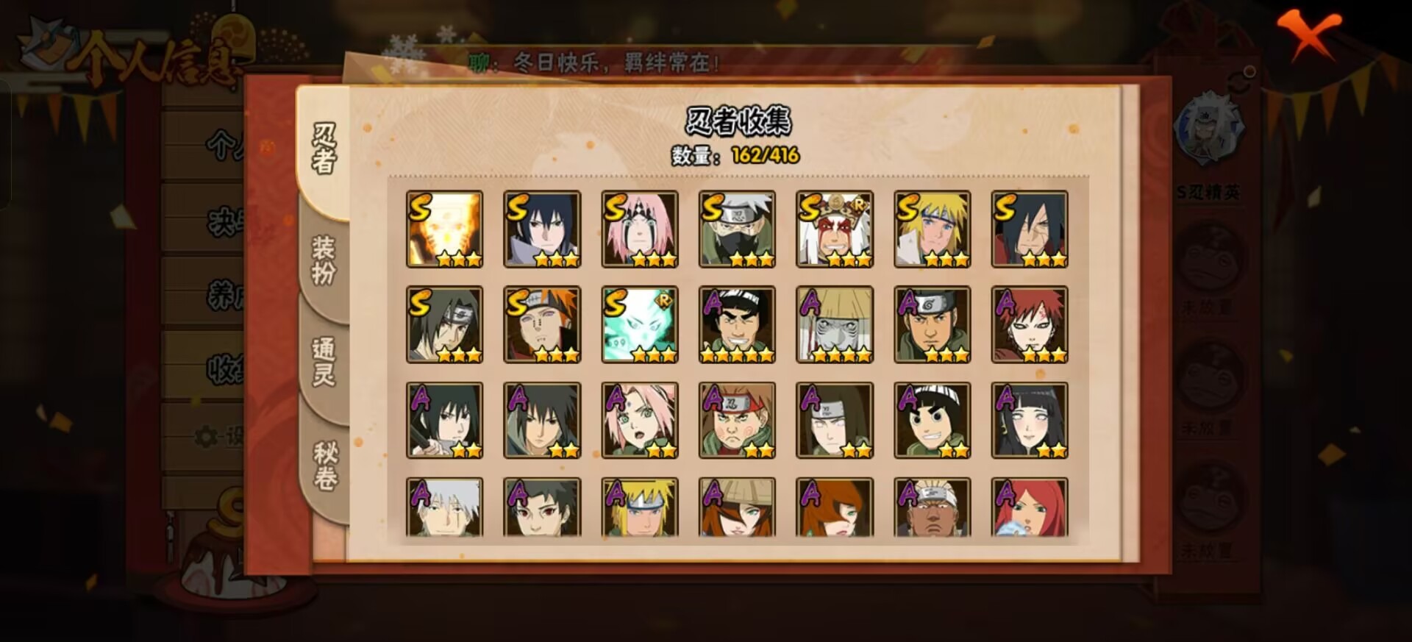Image resolution: width=1412 pixels, height=642 pixels.
Task: Select the A-rank Rock Lee portrait
Action: pyautogui.click(x=933, y=420)
